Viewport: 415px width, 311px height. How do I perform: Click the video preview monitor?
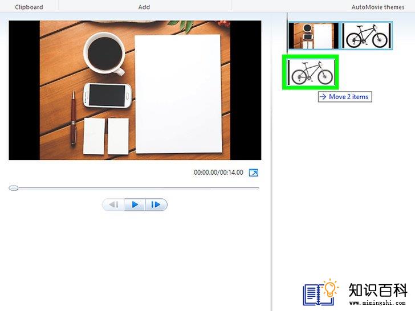click(135, 90)
